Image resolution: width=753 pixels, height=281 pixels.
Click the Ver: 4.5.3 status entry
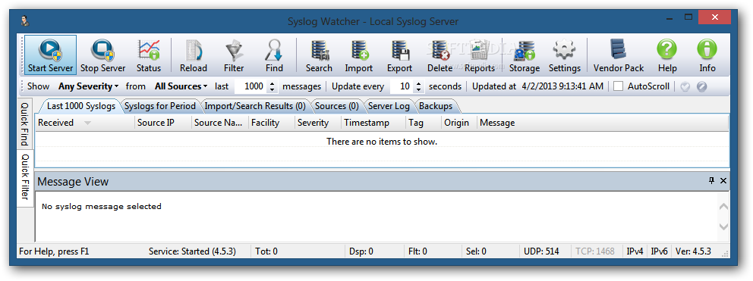(693, 251)
